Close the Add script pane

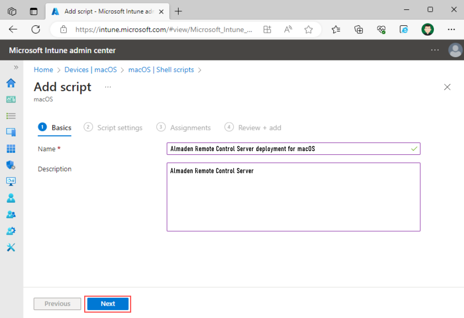pyautogui.click(x=447, y=87)
